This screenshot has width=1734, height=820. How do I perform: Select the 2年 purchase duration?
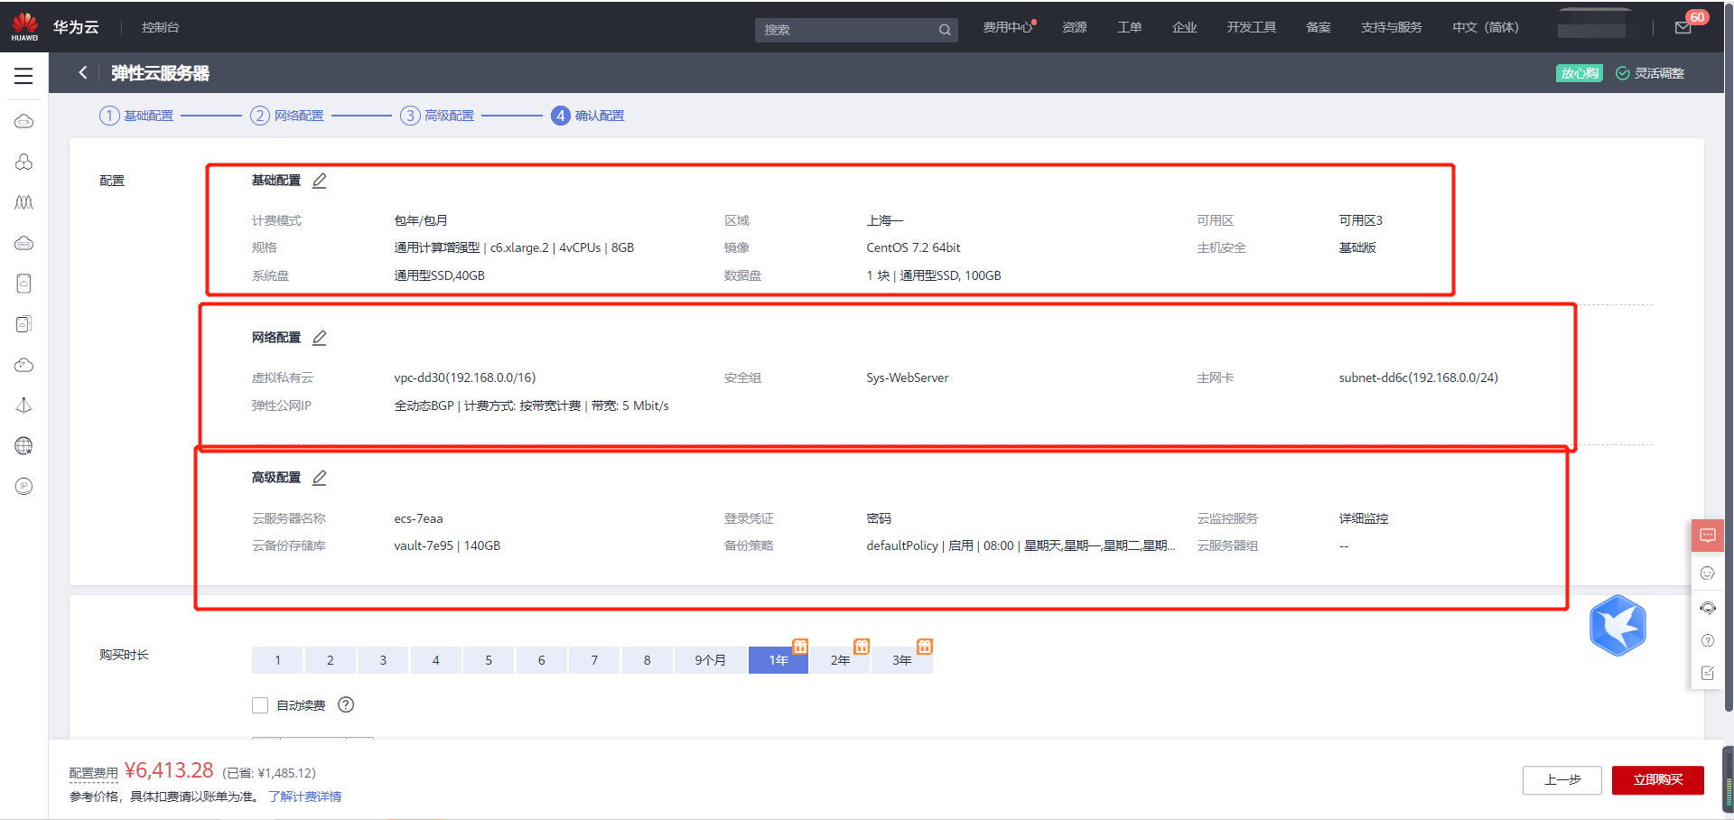[x=840, y=660]
